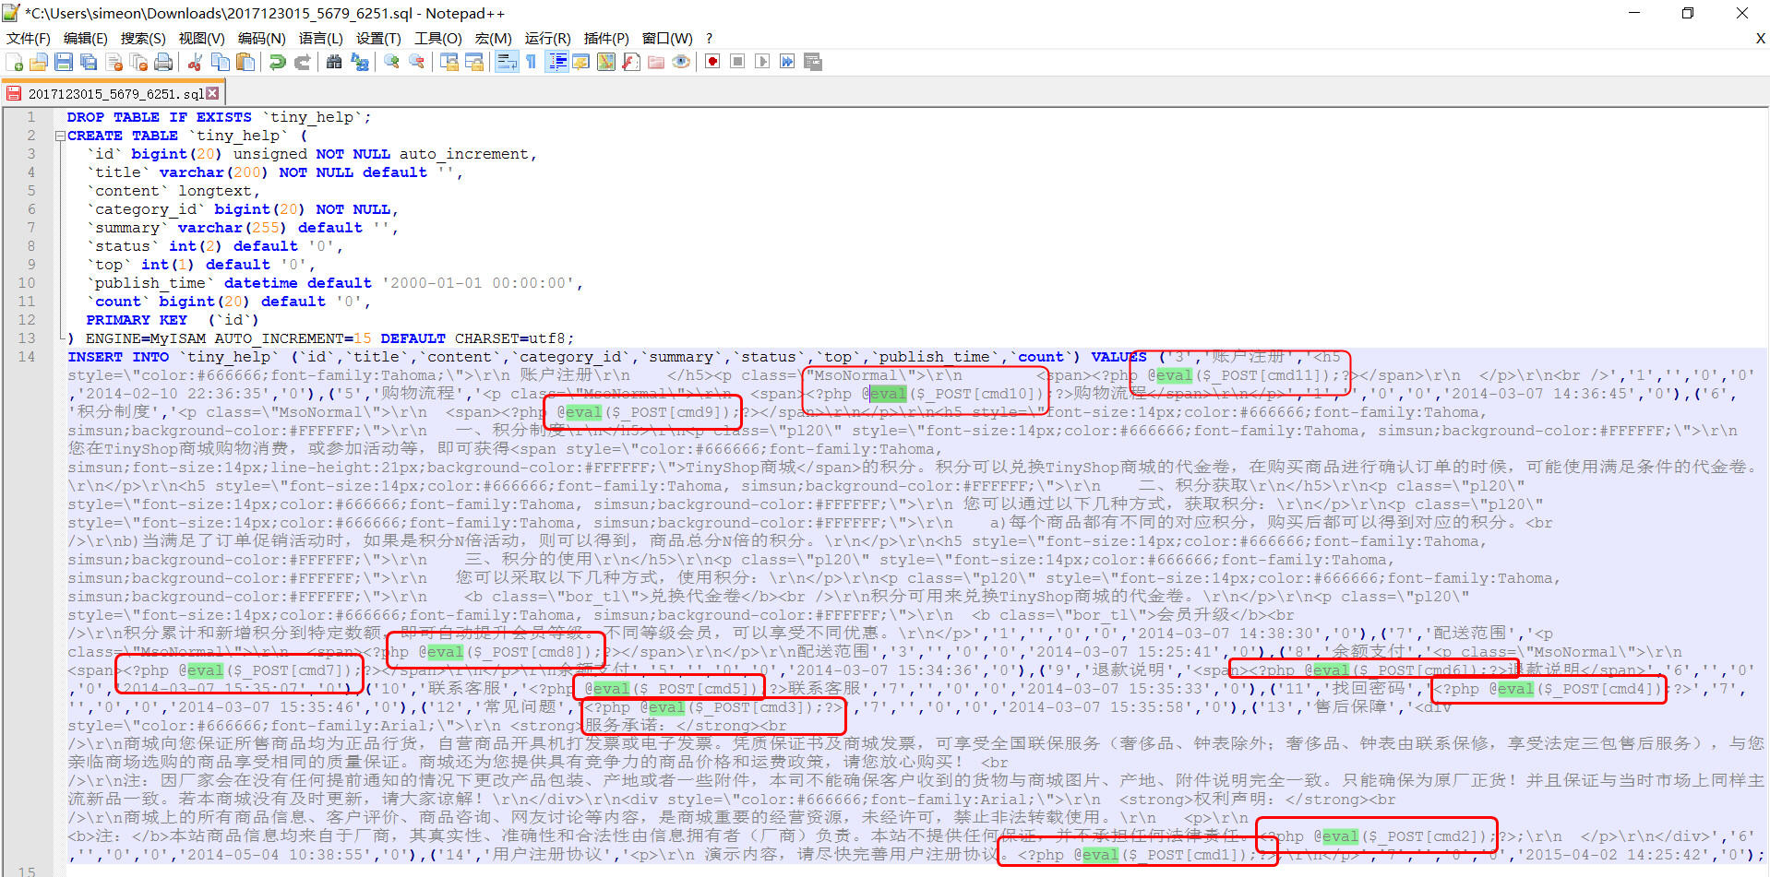The height and width of the screenshot is (877, 1770).
Task: Open the 视图(V) menu
Action: click(x=201, y=38)
